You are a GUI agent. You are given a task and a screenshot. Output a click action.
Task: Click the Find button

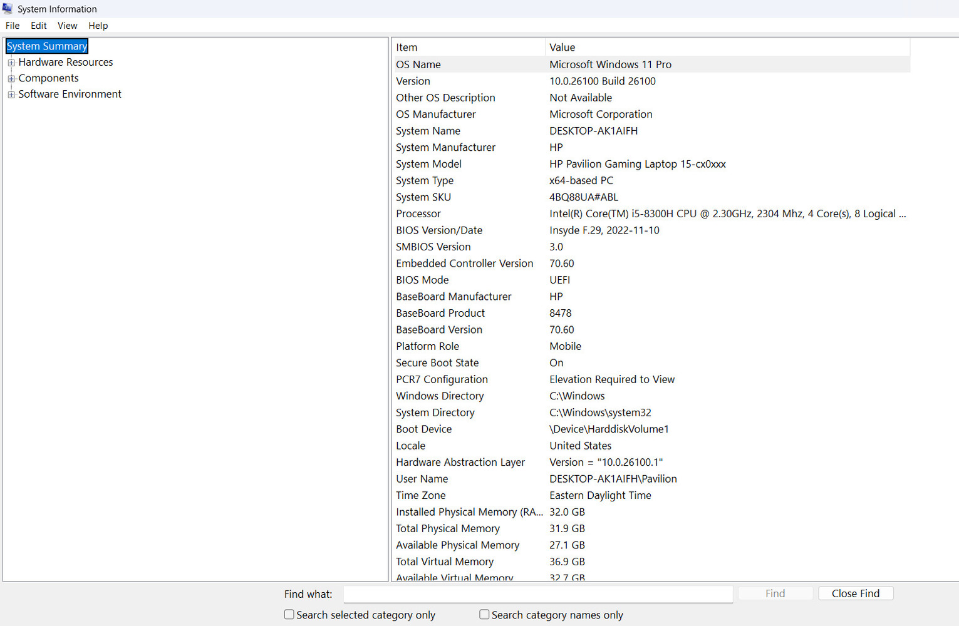(x=775, y=593)
